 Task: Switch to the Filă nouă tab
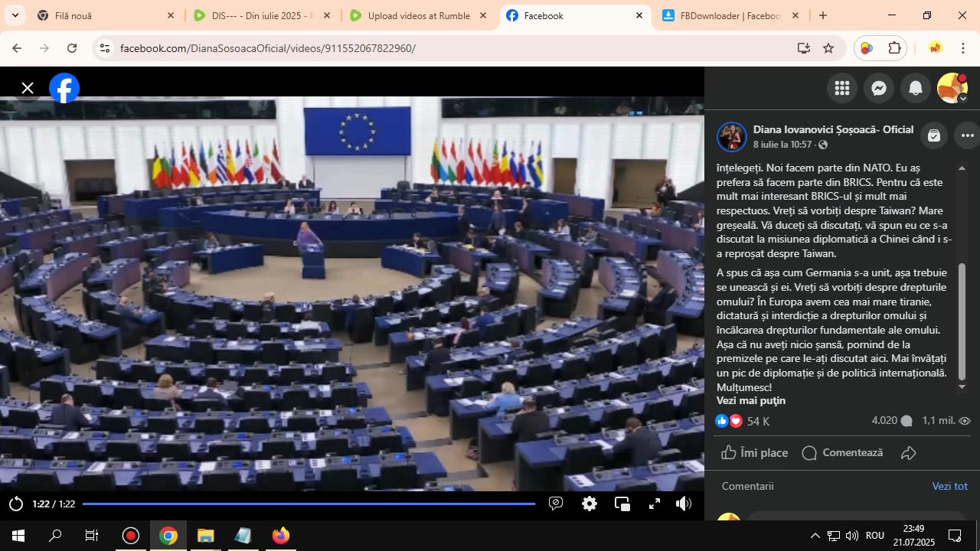pos(106,15)
